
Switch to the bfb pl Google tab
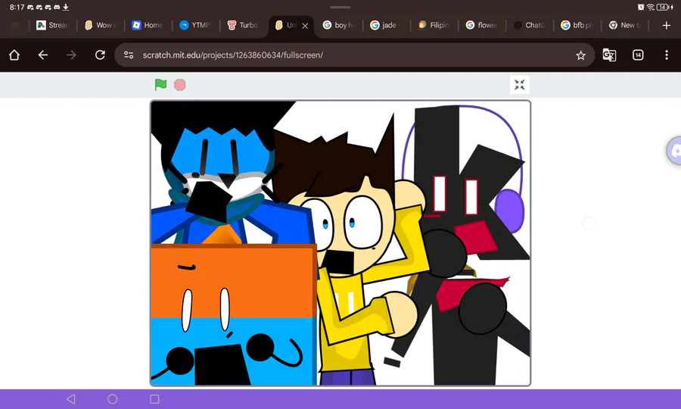tap(577, 25)
